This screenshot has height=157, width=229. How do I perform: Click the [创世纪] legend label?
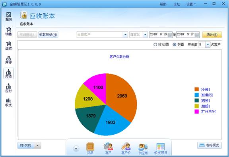pos(207,95)
